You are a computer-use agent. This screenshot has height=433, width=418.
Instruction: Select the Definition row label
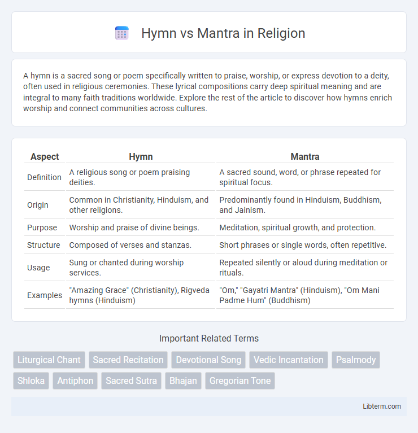click(x=44, y=177)
